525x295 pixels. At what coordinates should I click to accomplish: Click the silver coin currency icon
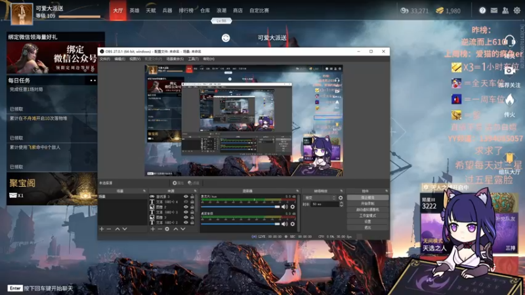click(x=404, y=10)
